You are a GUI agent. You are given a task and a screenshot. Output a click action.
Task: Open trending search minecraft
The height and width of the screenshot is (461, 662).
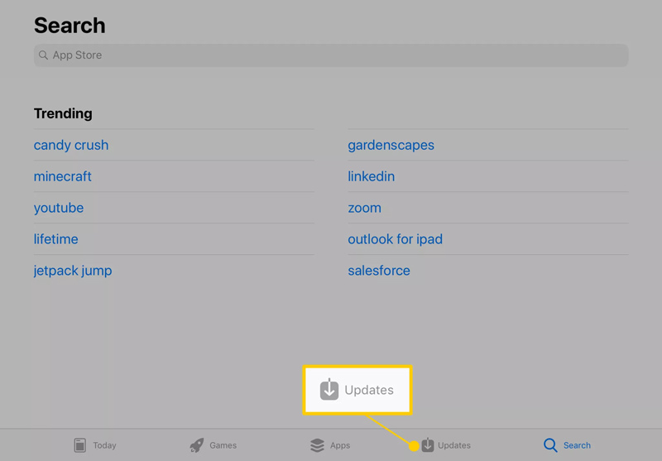(x=63, y=176)
